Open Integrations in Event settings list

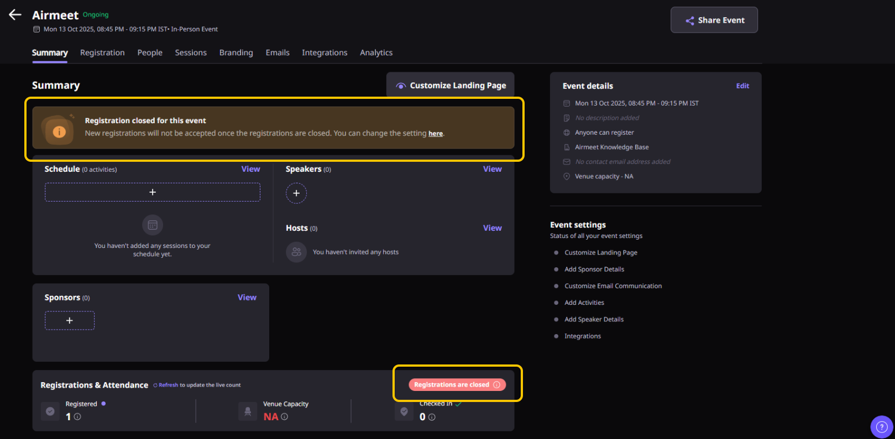pyautogui.click(x=583, y=336)
